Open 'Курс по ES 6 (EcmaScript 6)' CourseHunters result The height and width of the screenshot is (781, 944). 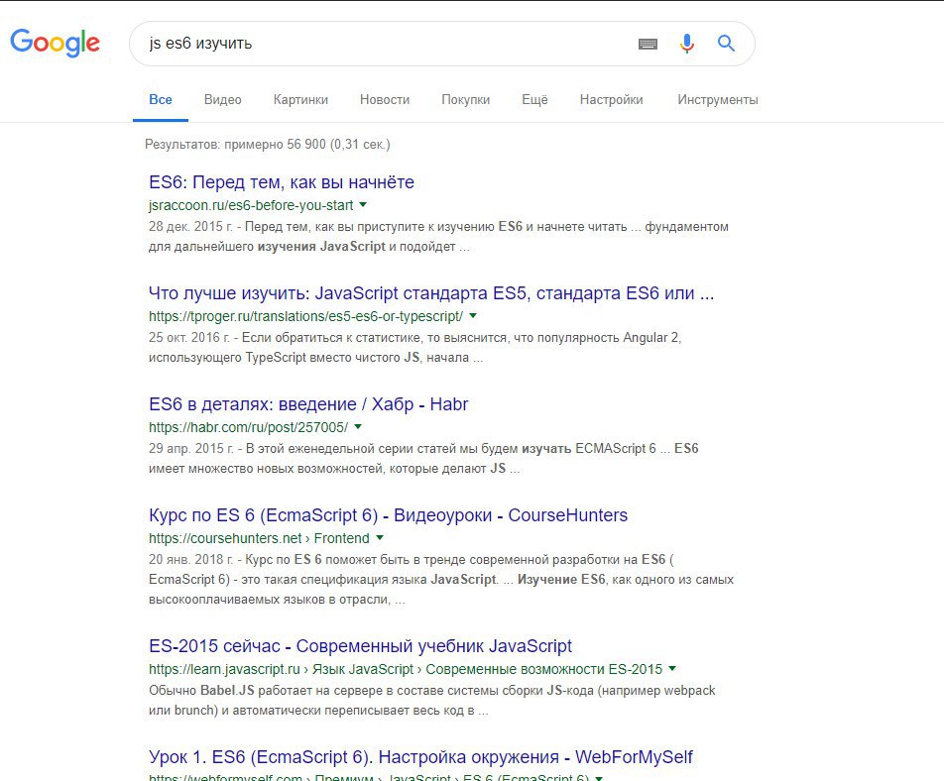click(389, 515)
